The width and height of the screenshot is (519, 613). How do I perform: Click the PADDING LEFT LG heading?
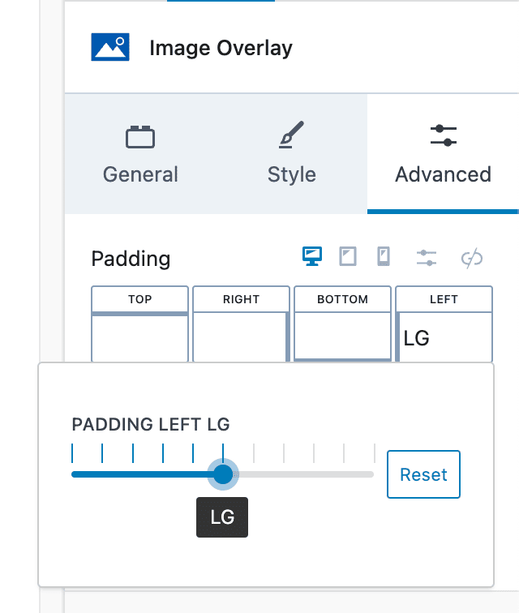tap(151, 425)
